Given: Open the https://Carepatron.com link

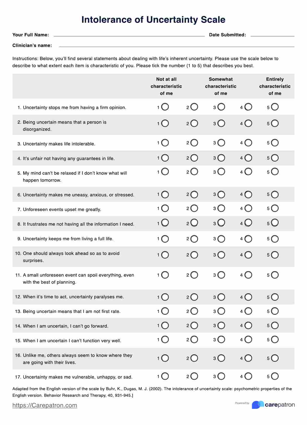Looking at the screenshot, I should [x=45, y=405].
